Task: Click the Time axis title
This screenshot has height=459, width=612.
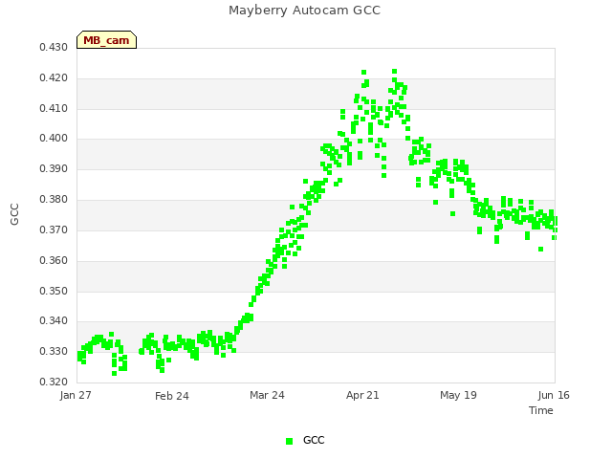Action: coord(541,410)
